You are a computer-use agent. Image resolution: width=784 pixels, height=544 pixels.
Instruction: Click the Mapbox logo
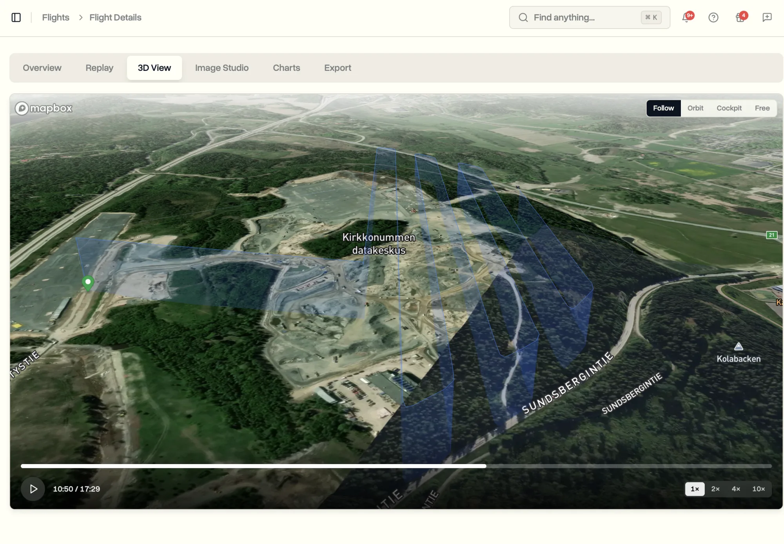pyautogui.click(x=44, y=108)
